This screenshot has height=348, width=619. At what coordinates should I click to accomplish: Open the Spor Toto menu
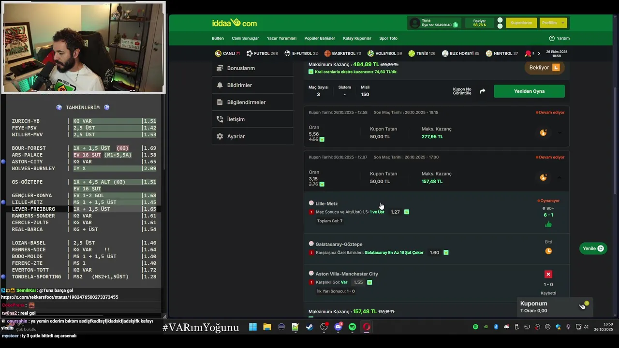(388, 38)
